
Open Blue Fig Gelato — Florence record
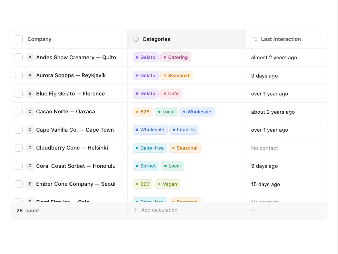[x=70, y=93]
